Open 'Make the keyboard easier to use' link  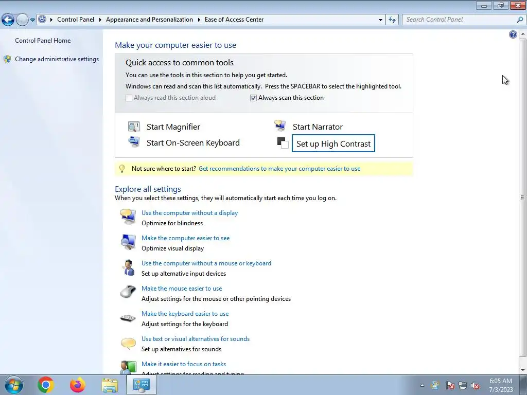[185, 314]
